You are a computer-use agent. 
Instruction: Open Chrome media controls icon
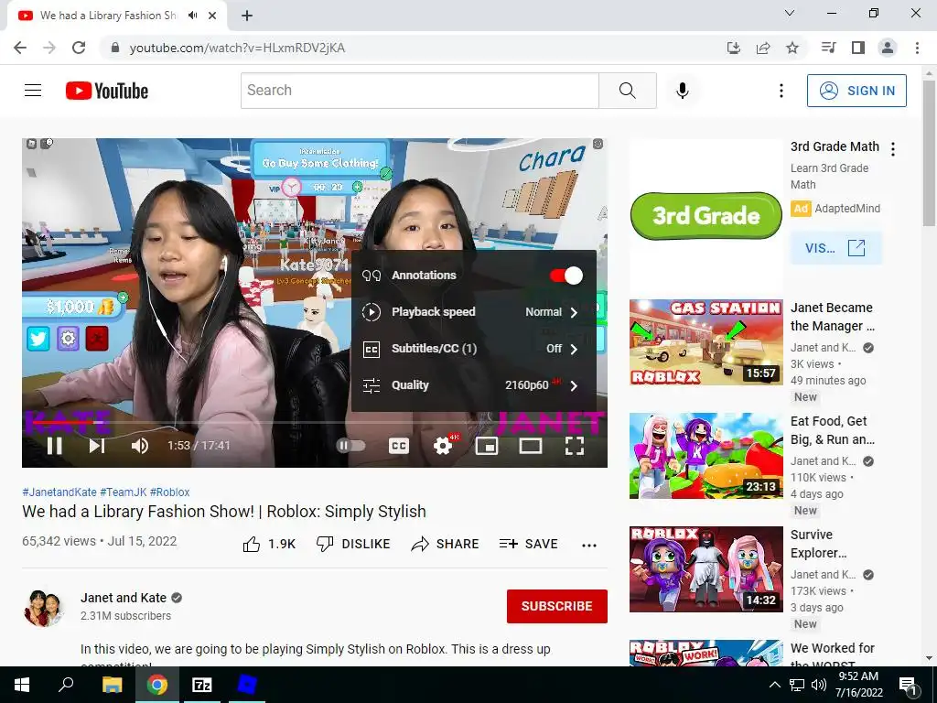(x=828, y=48)
